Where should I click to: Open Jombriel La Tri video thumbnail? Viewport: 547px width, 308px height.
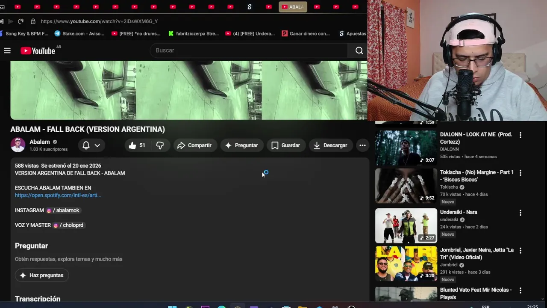(406, 264)
